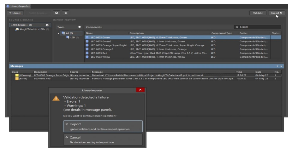Click the Folder column header

tap(254, 33)
